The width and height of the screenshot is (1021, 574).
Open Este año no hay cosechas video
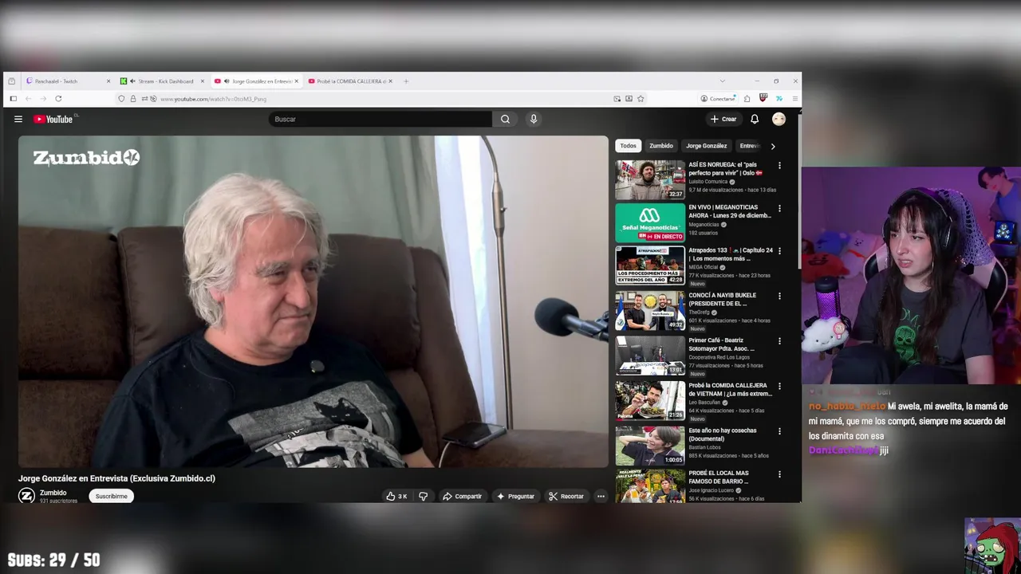[x=650, y=446]
